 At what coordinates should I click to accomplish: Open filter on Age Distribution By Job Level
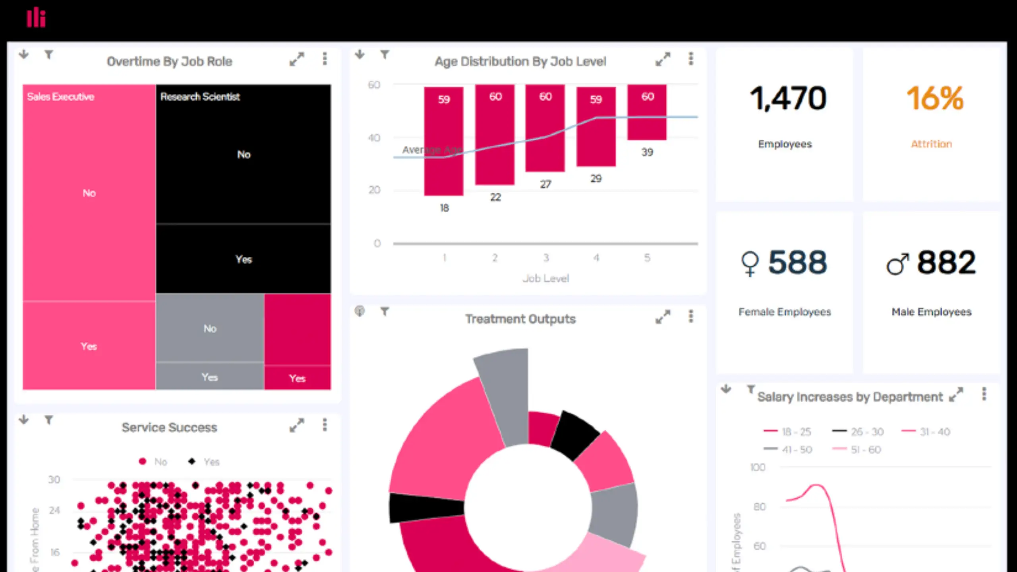click(385, 54)
